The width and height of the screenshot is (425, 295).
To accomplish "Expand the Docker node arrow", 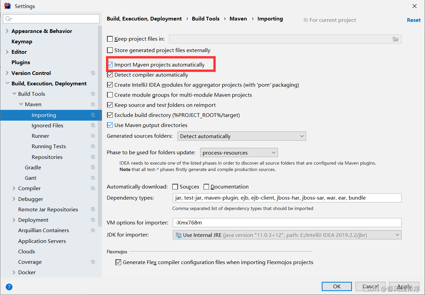I will (14, 272).
